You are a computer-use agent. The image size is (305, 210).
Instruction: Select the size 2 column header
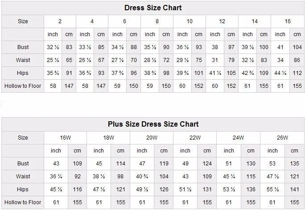60,21
